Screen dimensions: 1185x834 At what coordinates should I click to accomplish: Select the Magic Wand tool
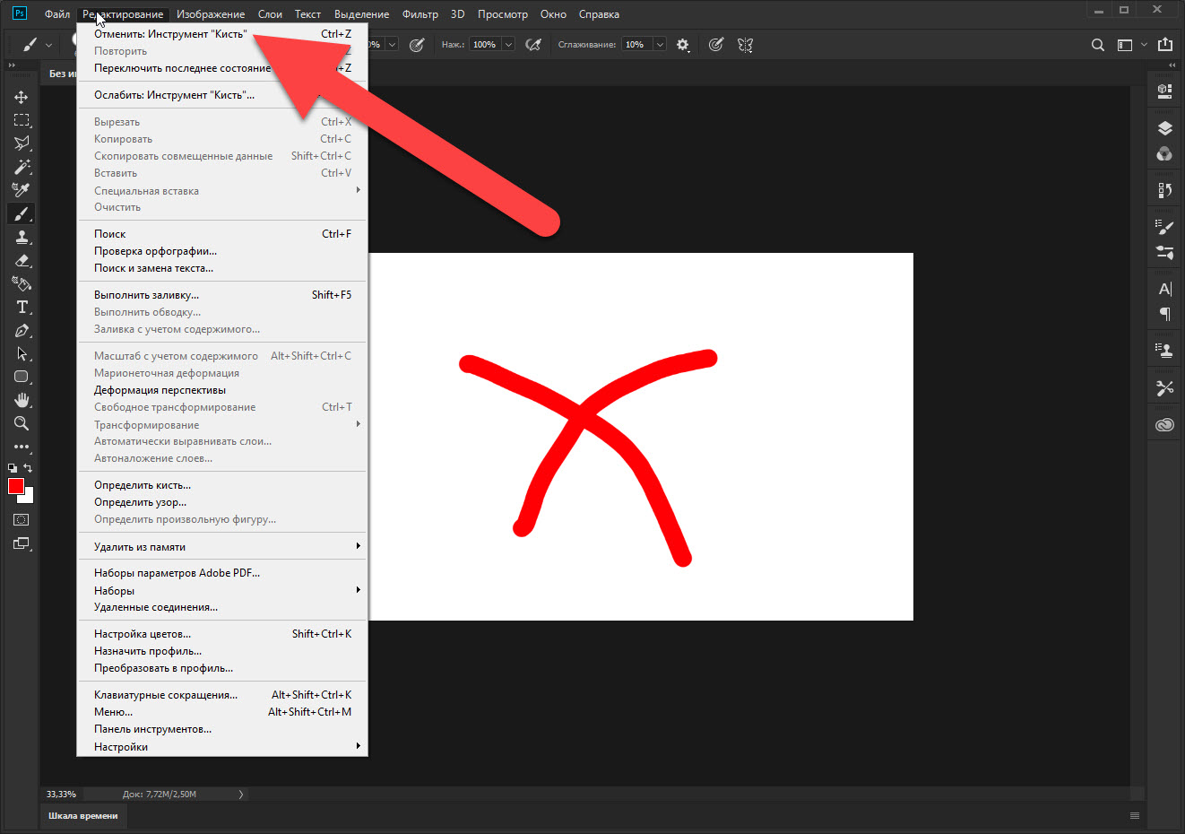[22, 167]
